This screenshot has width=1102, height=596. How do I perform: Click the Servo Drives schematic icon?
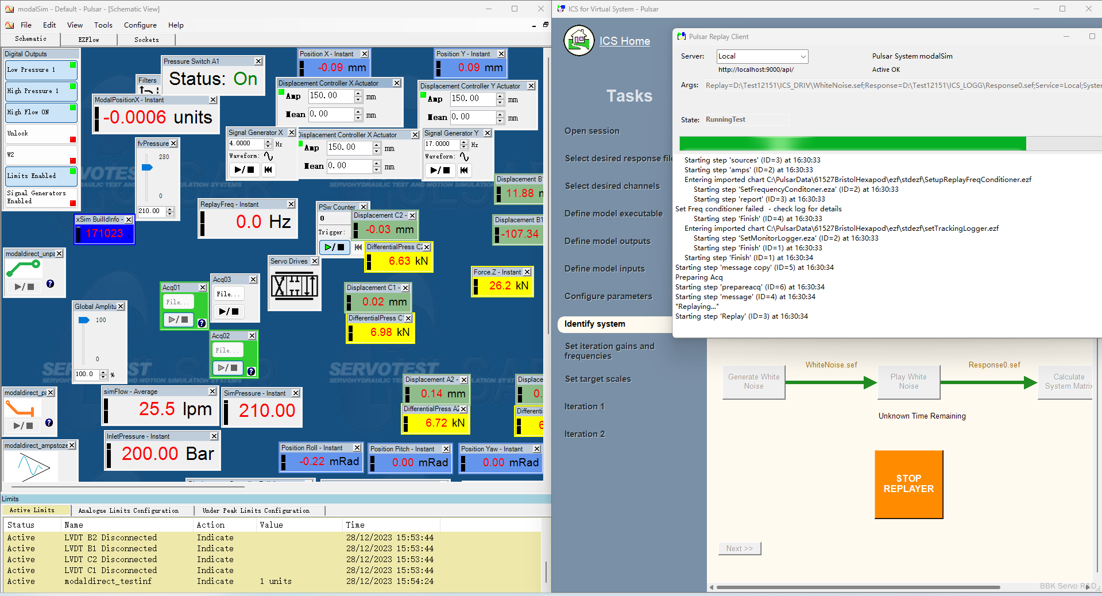coord(295,286)
